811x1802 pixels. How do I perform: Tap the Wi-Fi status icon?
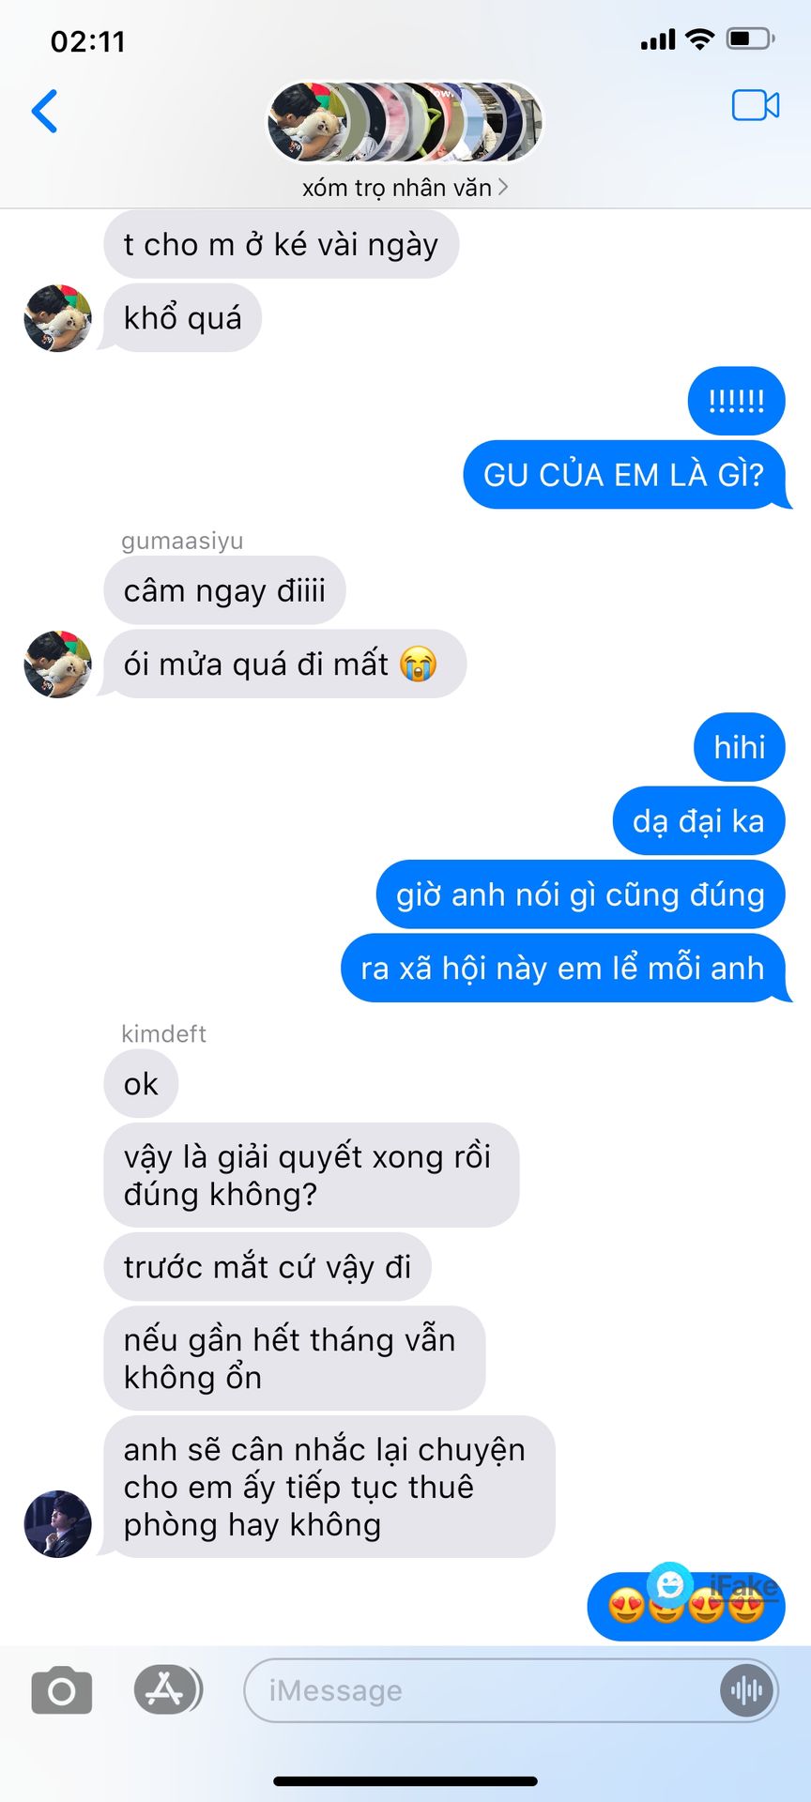[x=699, y=38]
